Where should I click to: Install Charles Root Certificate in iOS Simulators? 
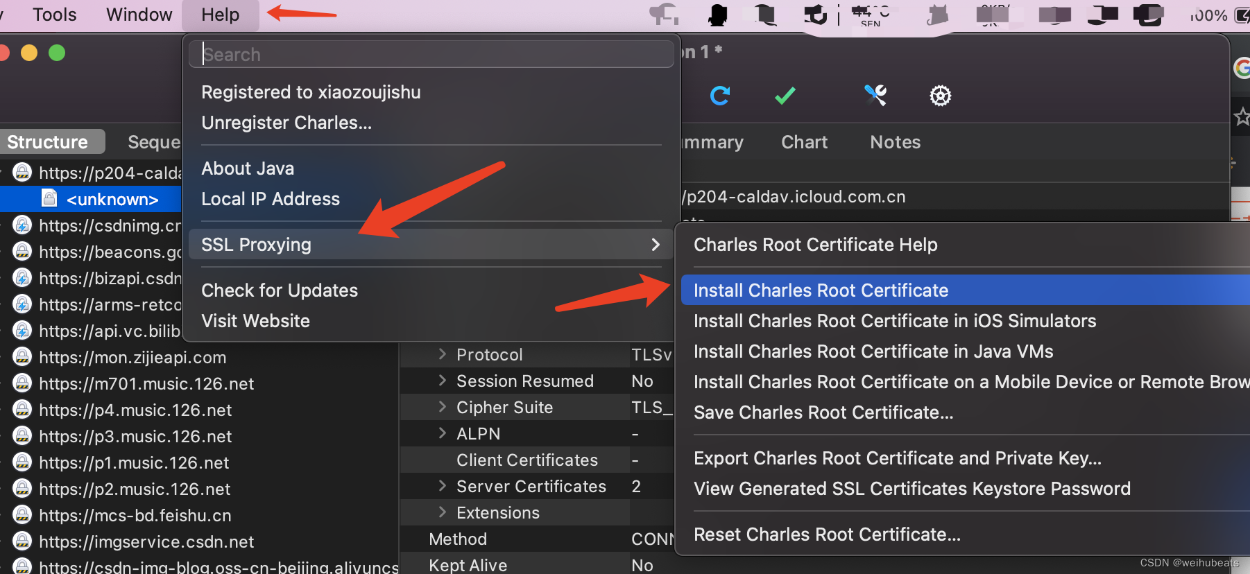(x=895, y=321)
